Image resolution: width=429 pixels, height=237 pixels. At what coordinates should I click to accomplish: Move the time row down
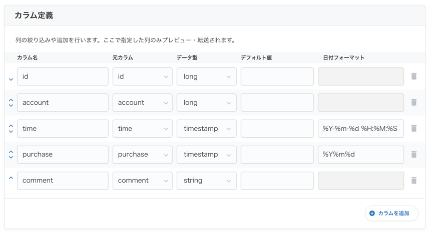pyautogui.click(x=11, y=131)
